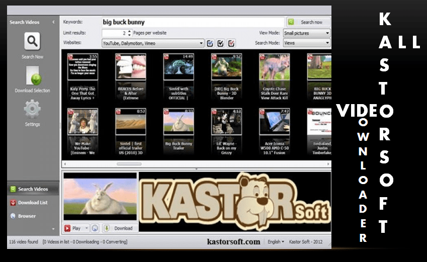
Task: Select the We Make YouTube video thumbnail
Action: pos(82,122)
